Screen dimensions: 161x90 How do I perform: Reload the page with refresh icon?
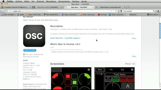tap(116, 11)
